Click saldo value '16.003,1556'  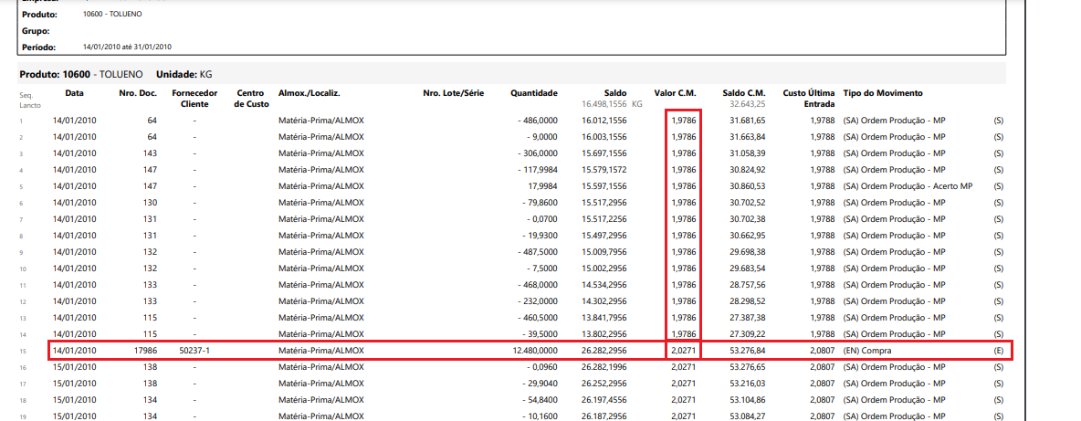click(x=603, y=136)
